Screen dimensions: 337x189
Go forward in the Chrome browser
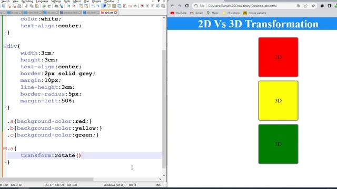(180, 6)
